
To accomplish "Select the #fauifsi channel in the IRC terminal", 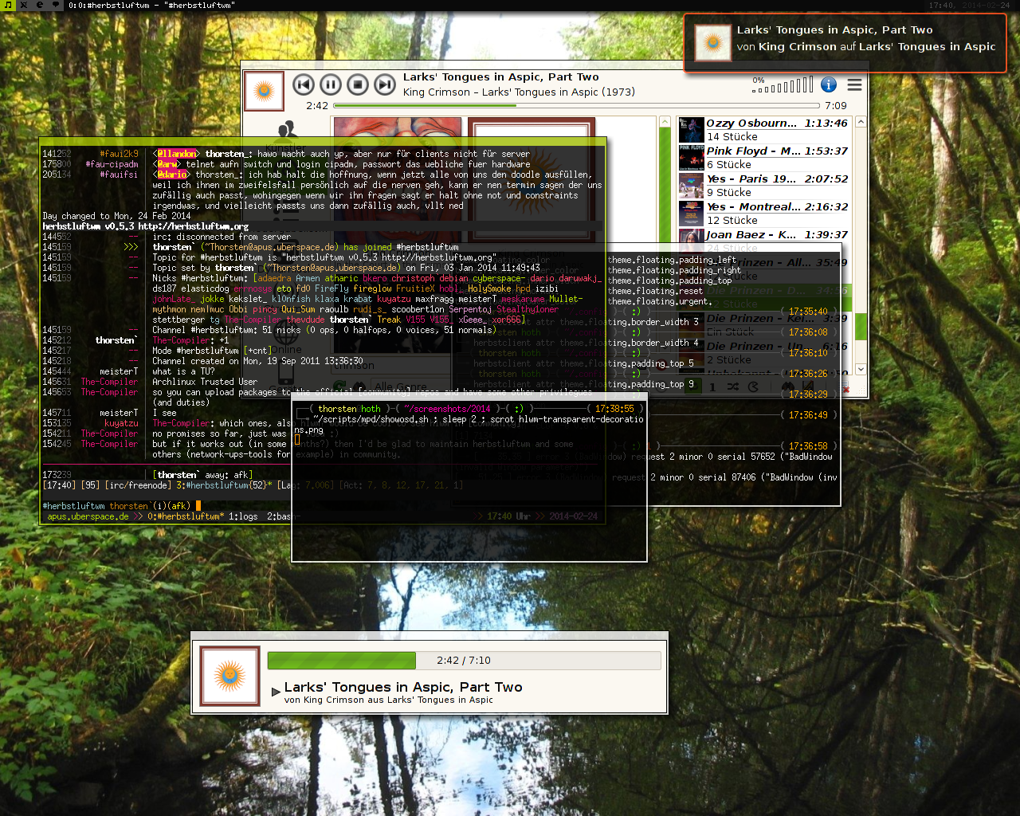I will (120, 175).
